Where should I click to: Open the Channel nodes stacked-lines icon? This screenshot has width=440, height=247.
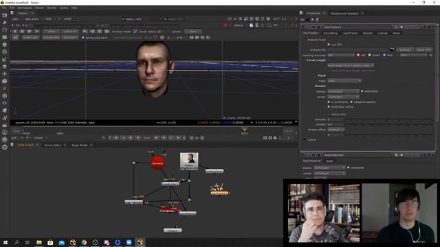[x=5, y=37]
